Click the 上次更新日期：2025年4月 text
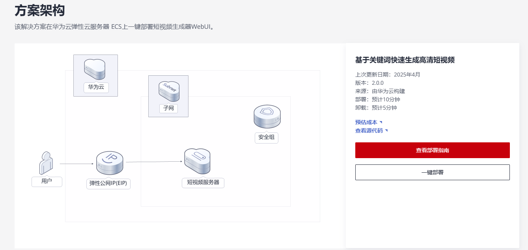The image size is (528, 250). click(x=388, y=75)
